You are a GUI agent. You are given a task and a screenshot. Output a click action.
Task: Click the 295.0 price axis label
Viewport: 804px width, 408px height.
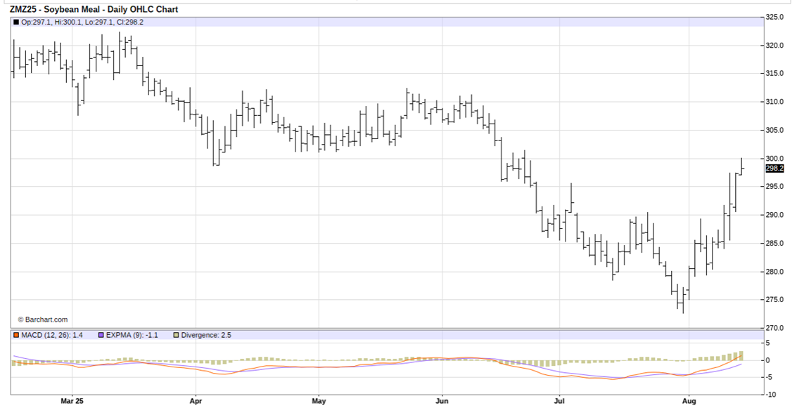click(x=774, y=186)
